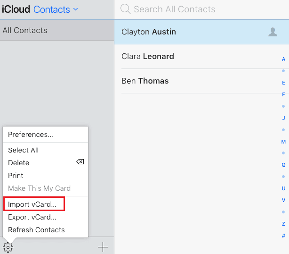
Task: Click Clayton Austin's profile silhouette icon
Action: [x=273, y=32]
